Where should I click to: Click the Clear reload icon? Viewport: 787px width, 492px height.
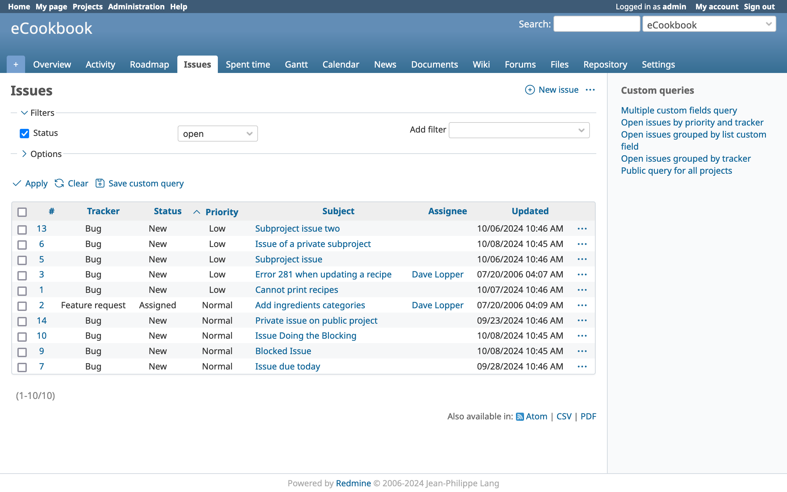click(x=60, y=183)
